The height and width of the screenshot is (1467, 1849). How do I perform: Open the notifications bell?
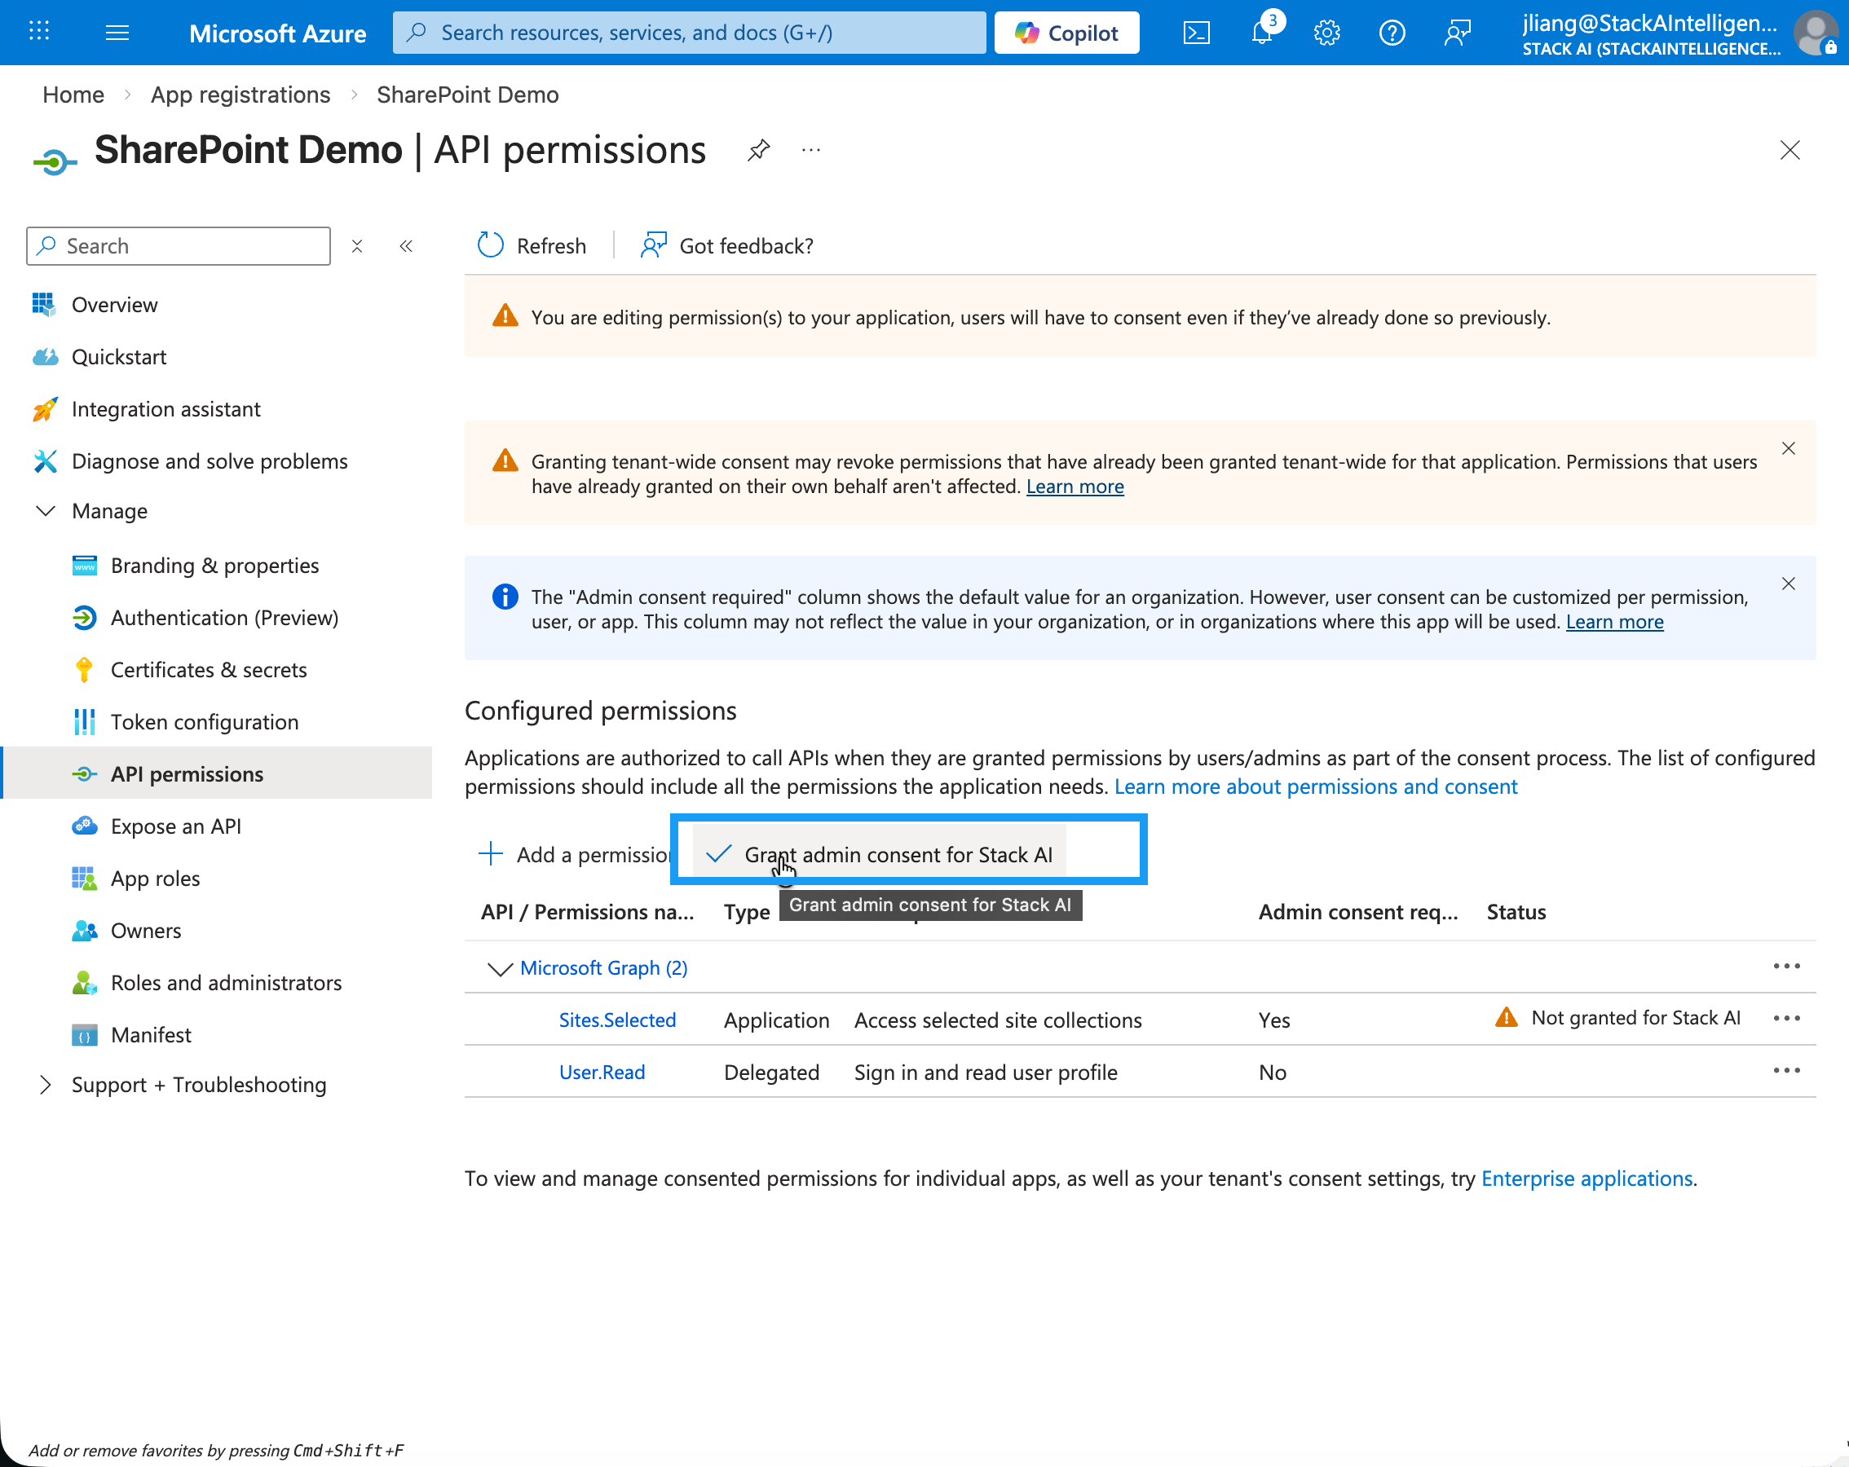tap(1261, 33)
